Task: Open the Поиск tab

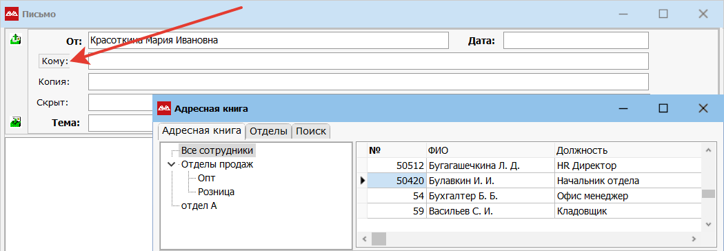Action: pyautogui.click(x=311, y=131)
